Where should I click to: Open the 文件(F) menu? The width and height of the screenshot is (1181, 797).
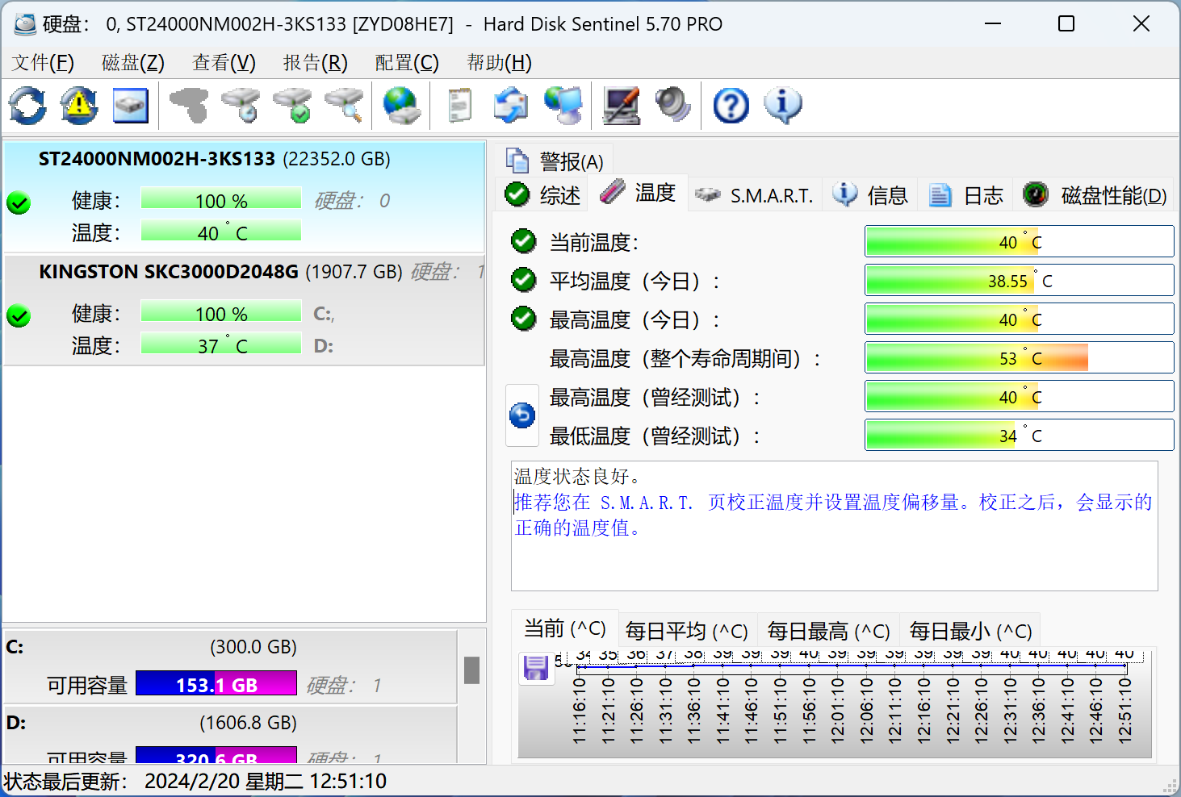(x=43, y=63)
